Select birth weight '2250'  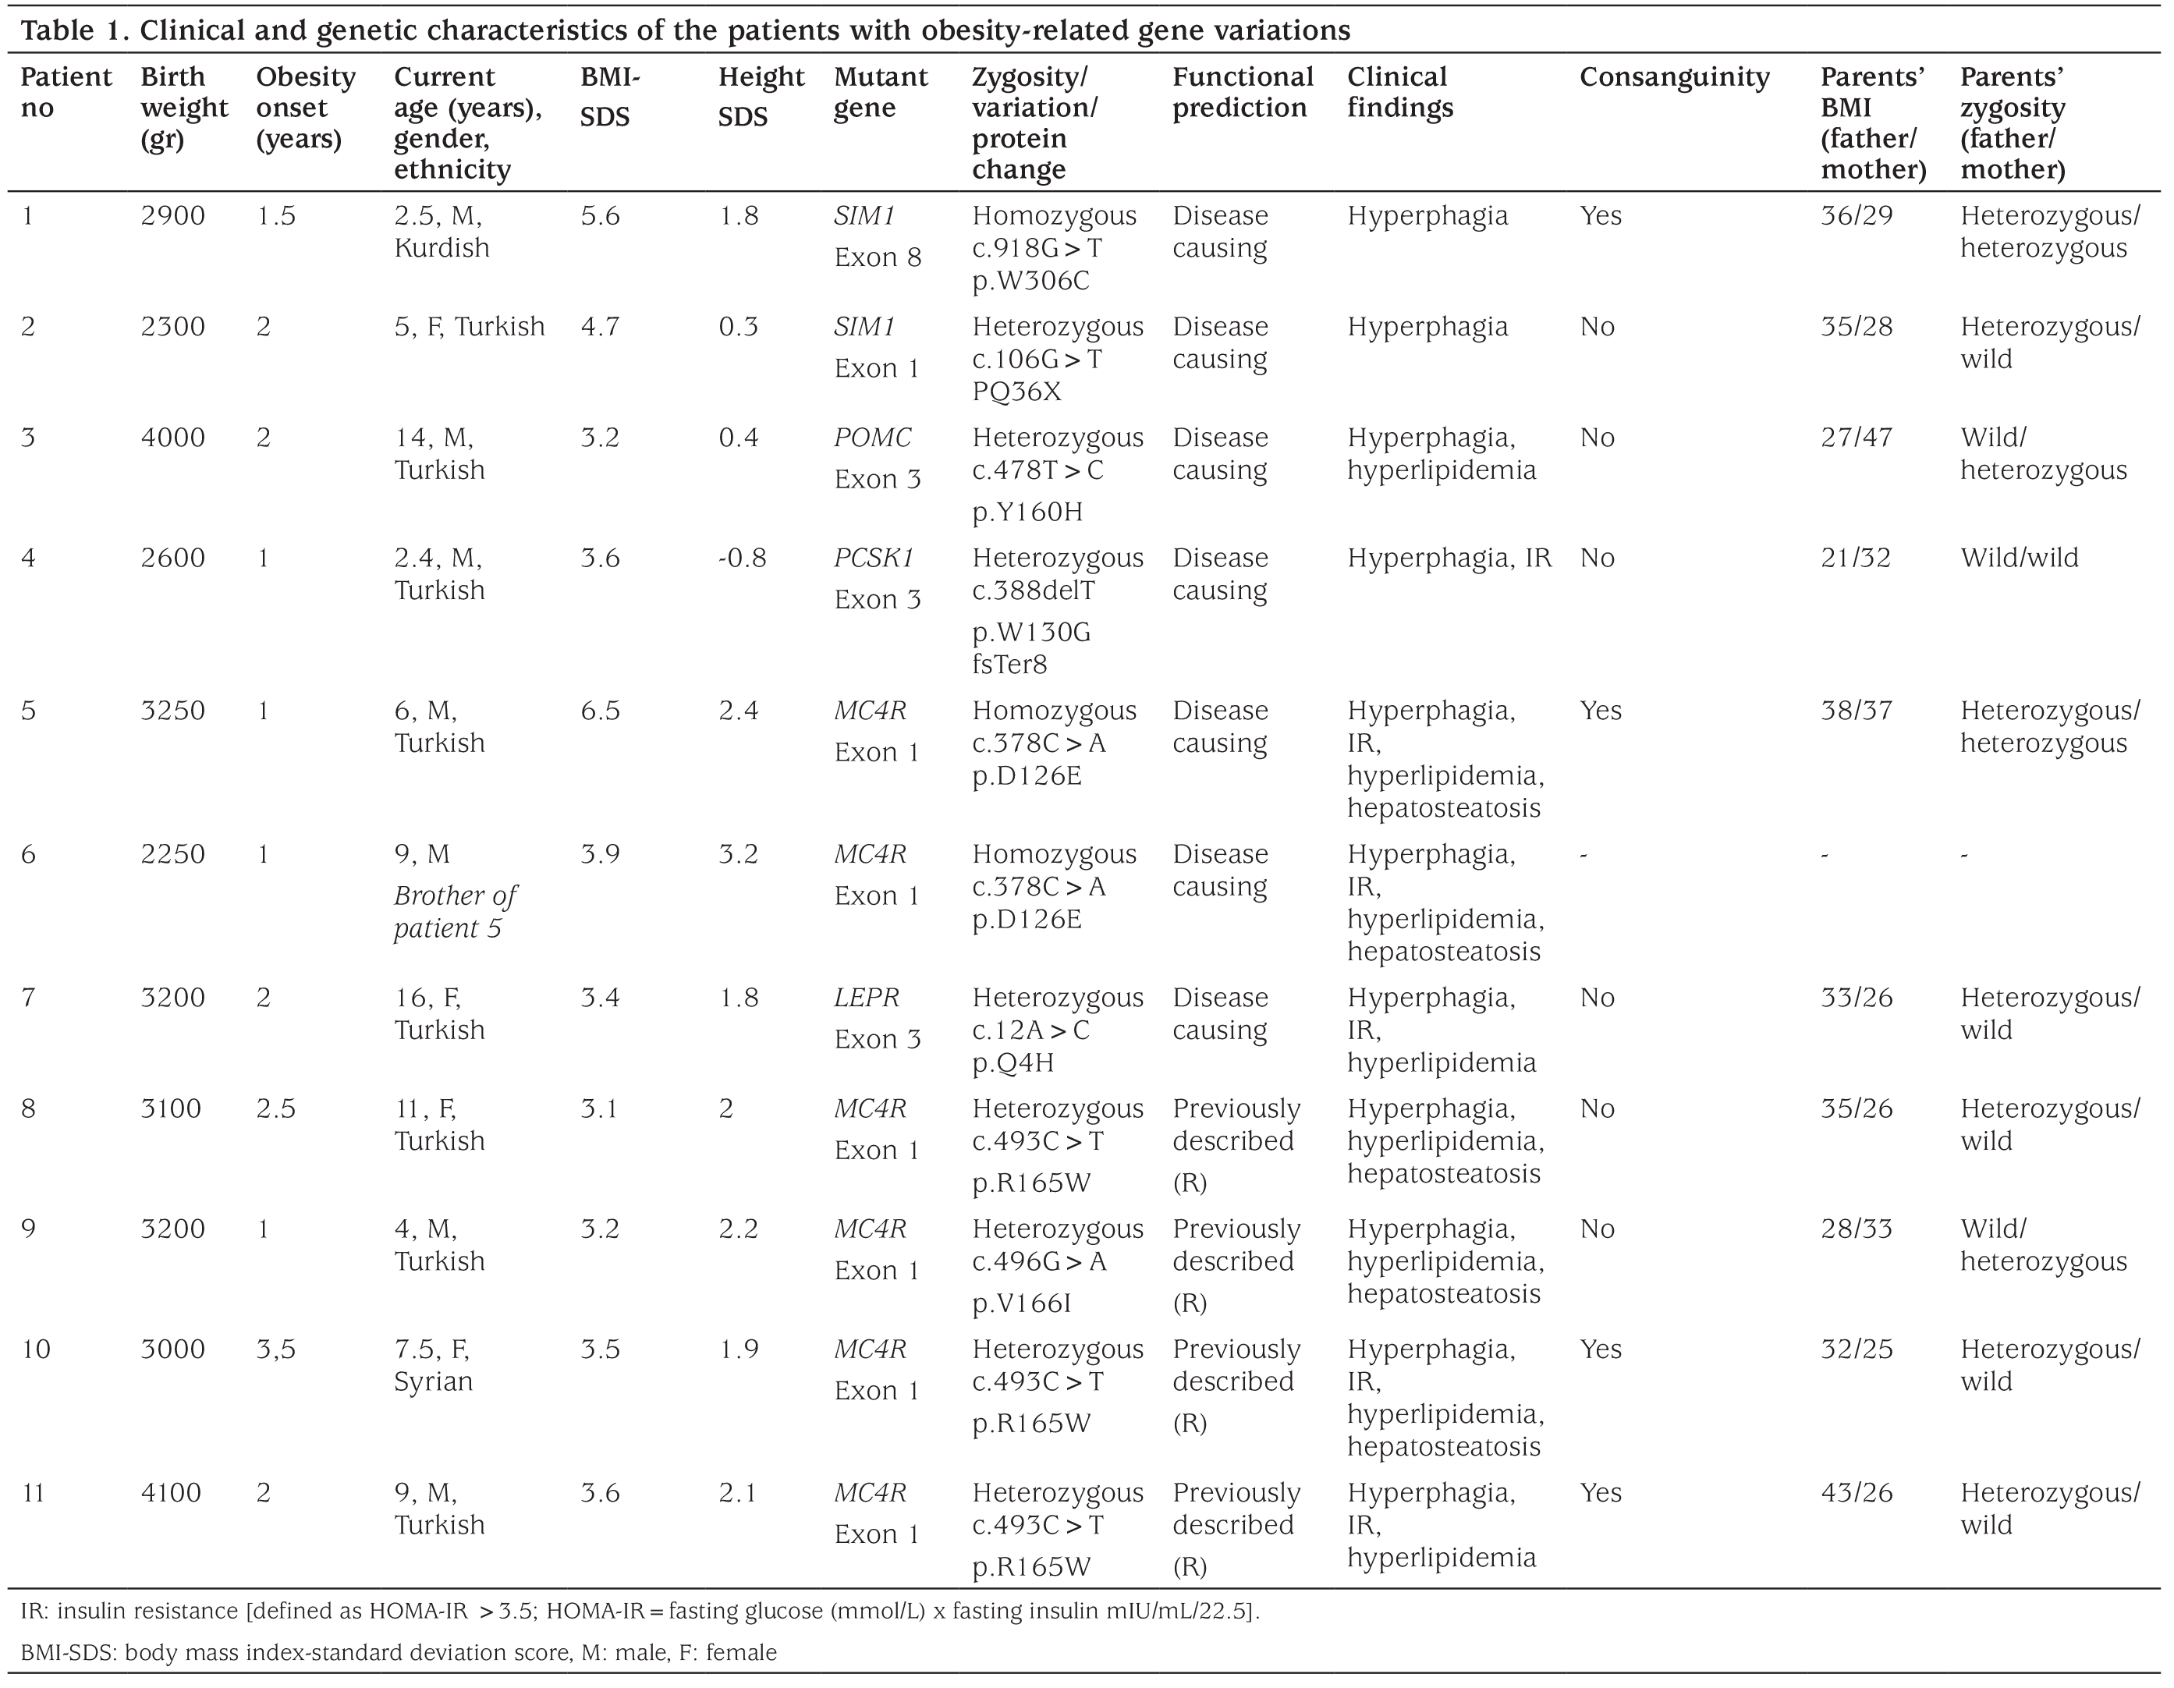(x=172, y=854)
